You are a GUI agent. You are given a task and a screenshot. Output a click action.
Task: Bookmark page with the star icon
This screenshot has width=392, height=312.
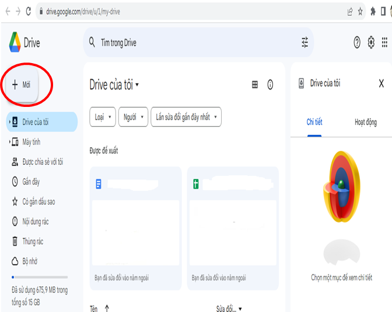pyautogui.click(x=360, y=11)
